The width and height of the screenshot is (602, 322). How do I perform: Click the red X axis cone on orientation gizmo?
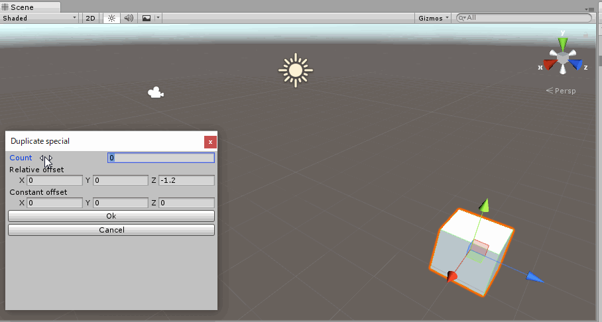(x=550, y=65)
